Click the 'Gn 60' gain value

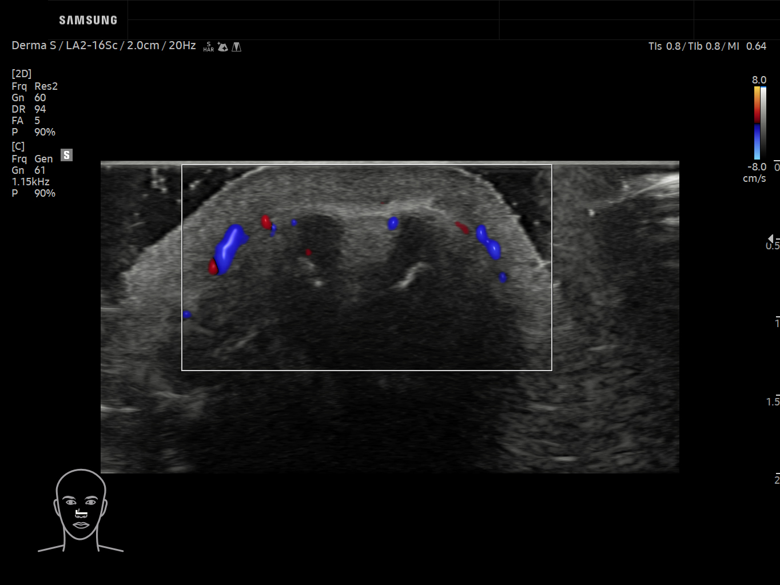(29, 98)
